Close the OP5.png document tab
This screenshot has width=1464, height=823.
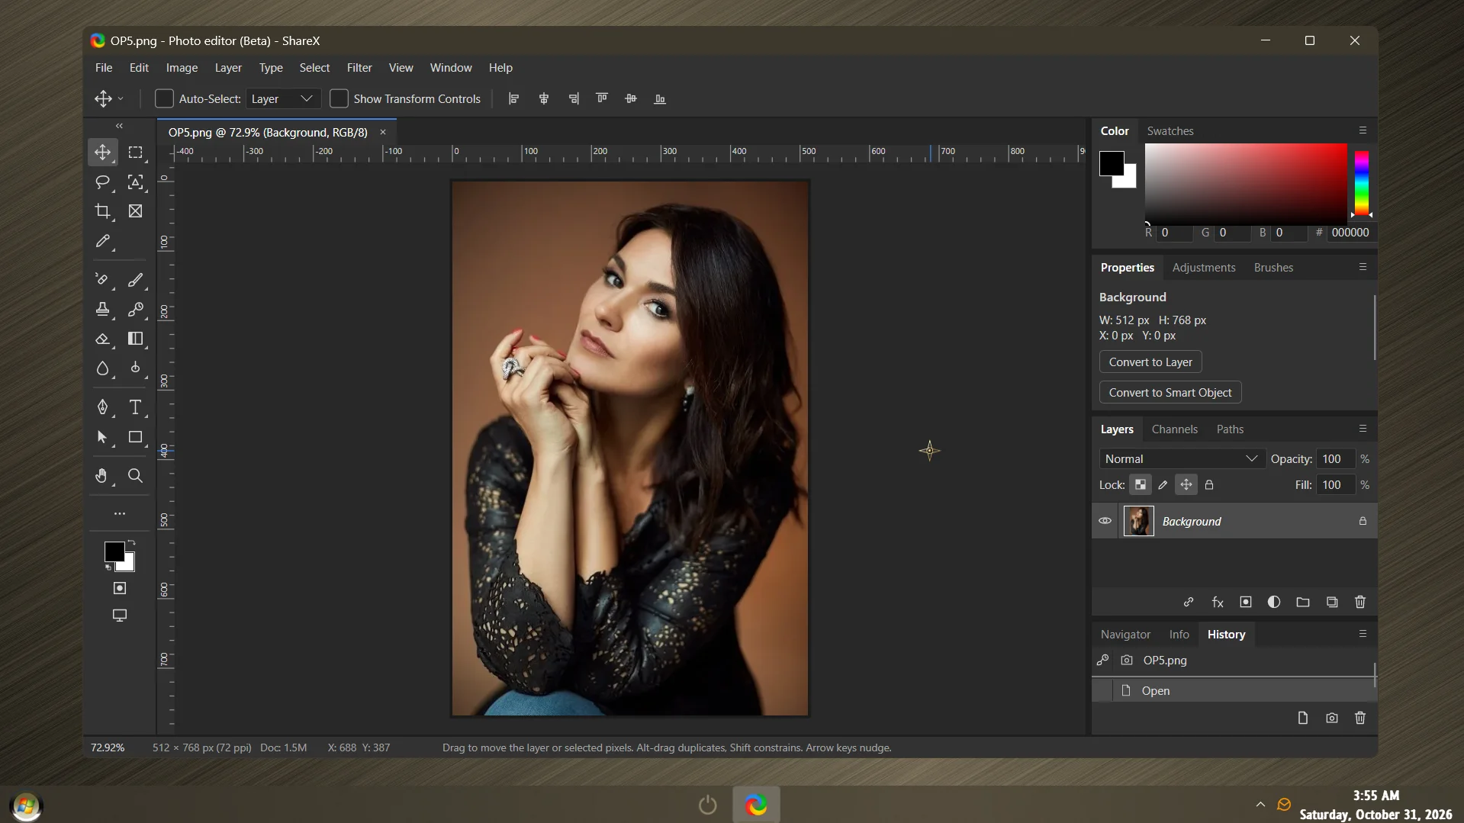click(383, 132)
